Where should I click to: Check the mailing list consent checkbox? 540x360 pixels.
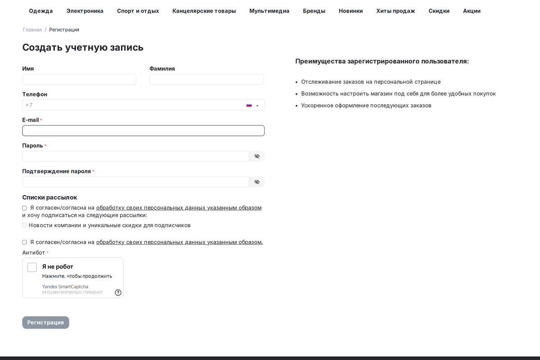(x=24, y=208)
